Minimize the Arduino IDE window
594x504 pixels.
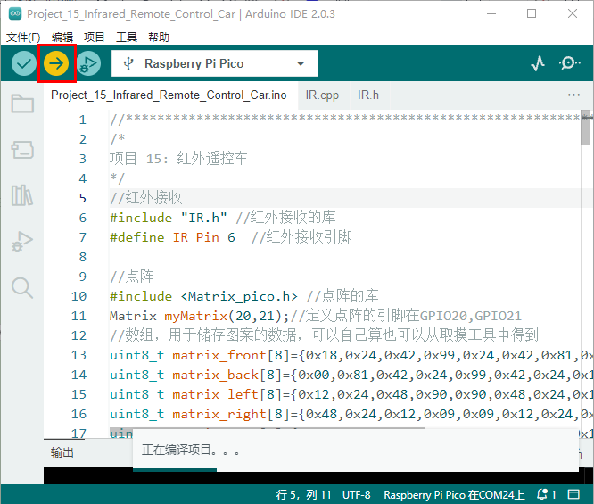(491, 14)
